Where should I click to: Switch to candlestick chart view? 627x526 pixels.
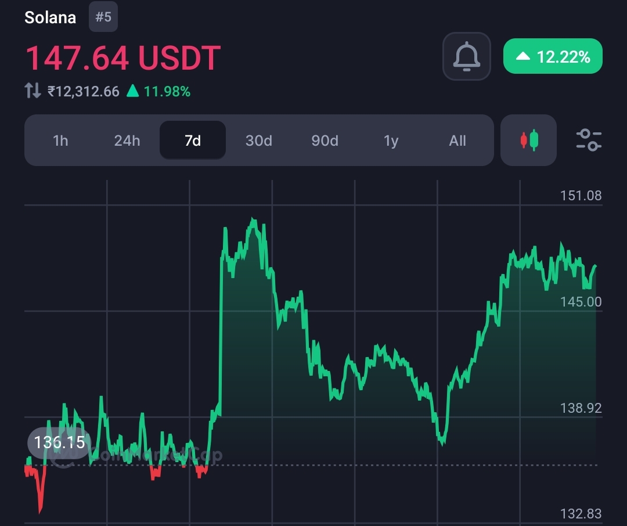(529, 140)
